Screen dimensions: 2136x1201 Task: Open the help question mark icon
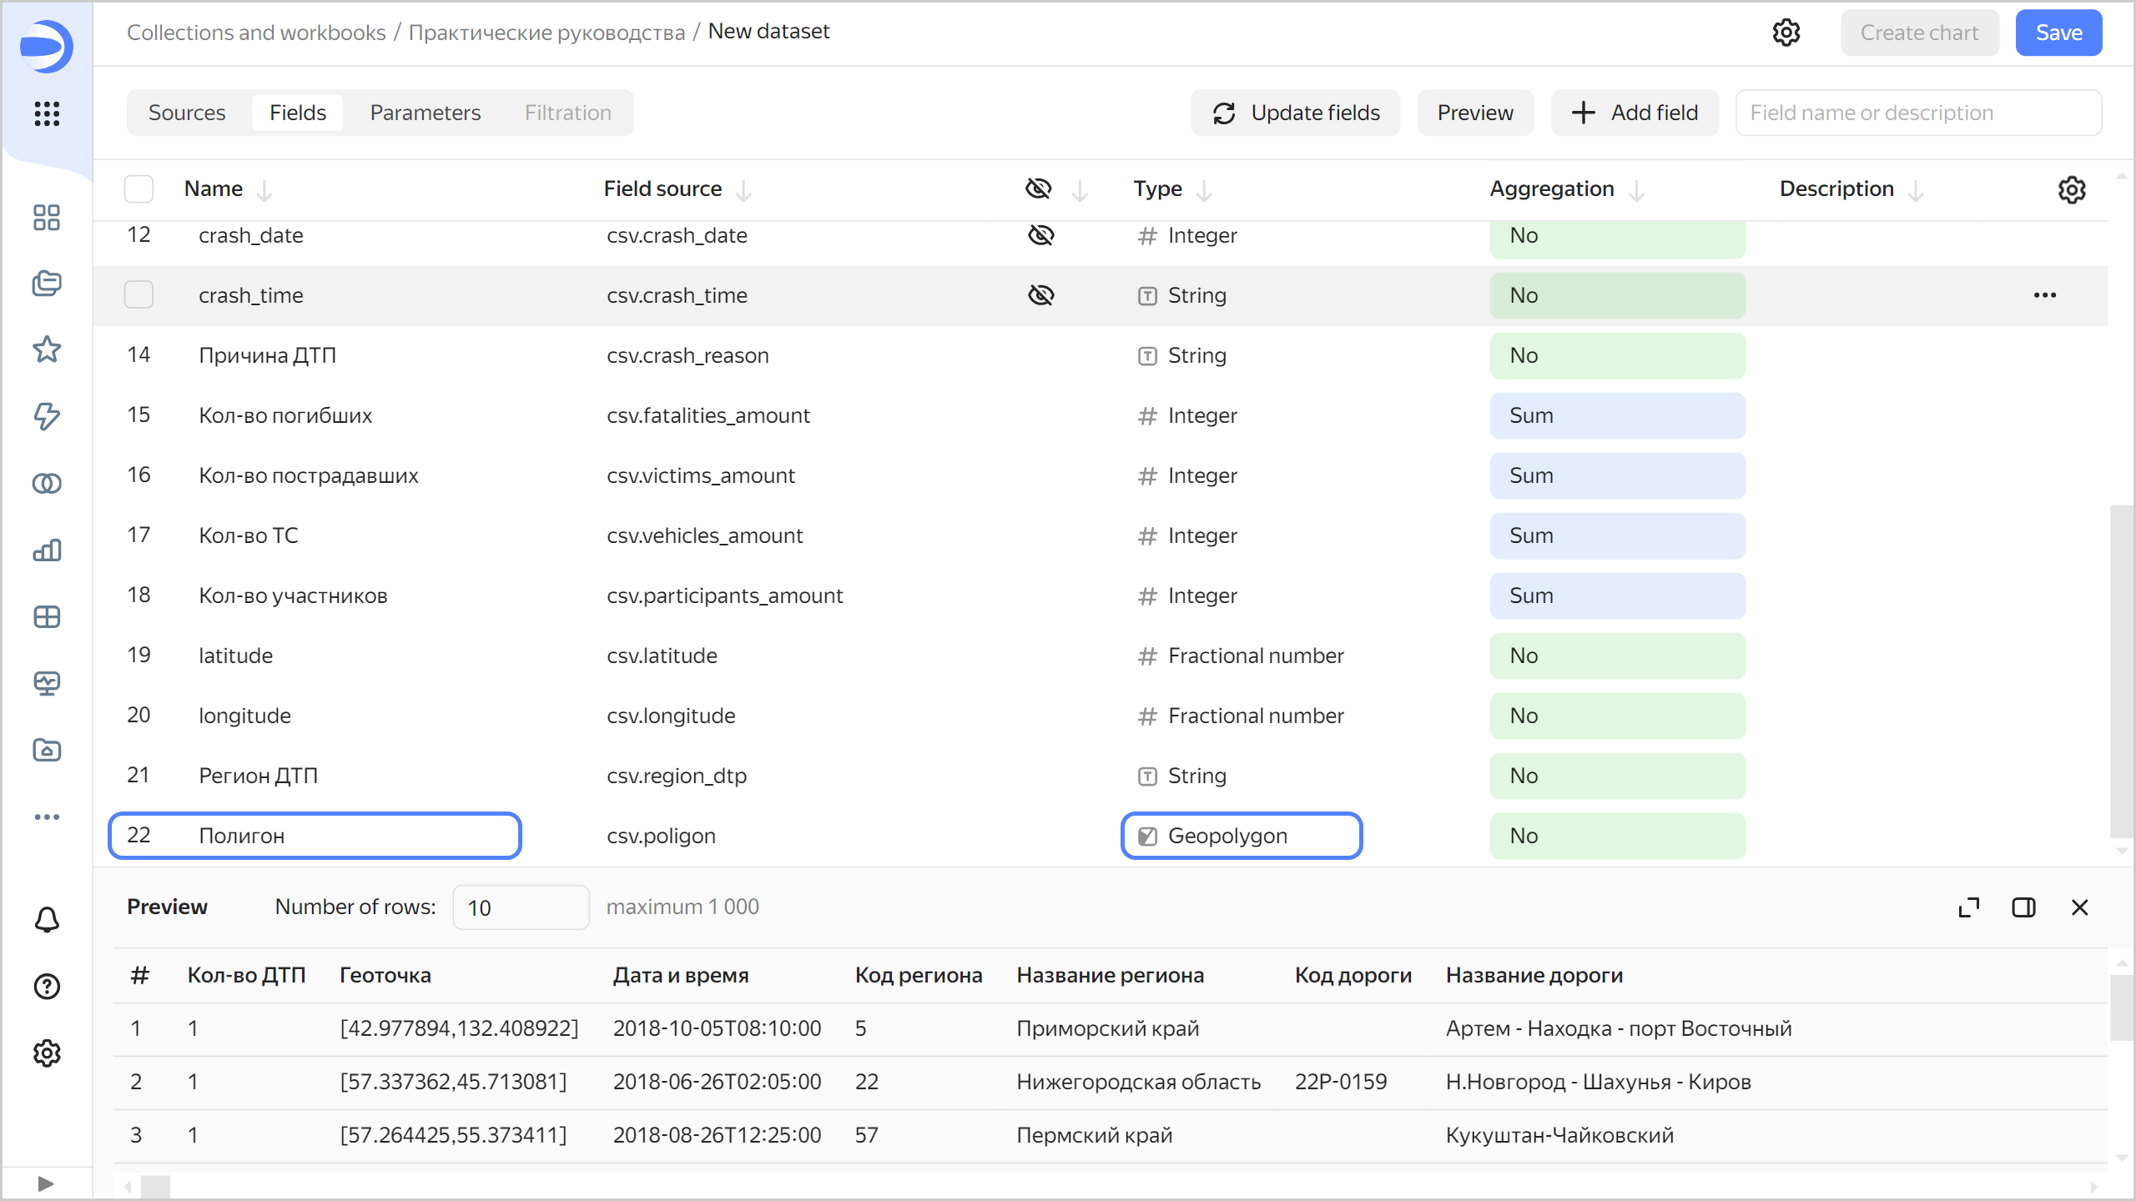click(x=47, y=987)
